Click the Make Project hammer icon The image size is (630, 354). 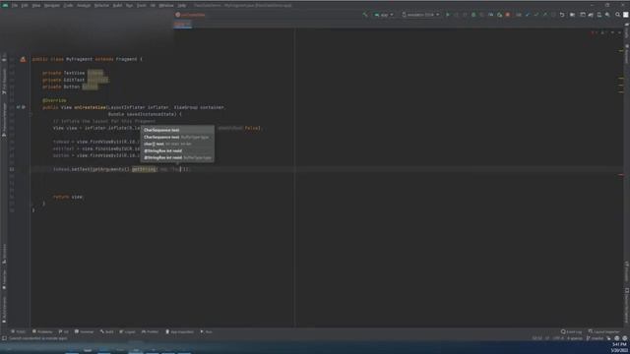365,15
